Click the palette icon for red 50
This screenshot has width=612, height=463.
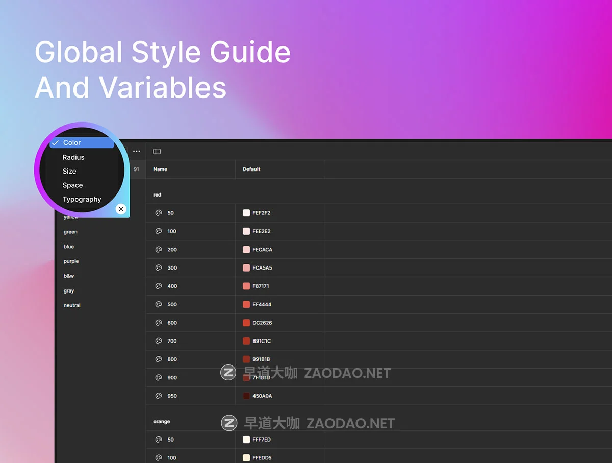click(159, 213)
